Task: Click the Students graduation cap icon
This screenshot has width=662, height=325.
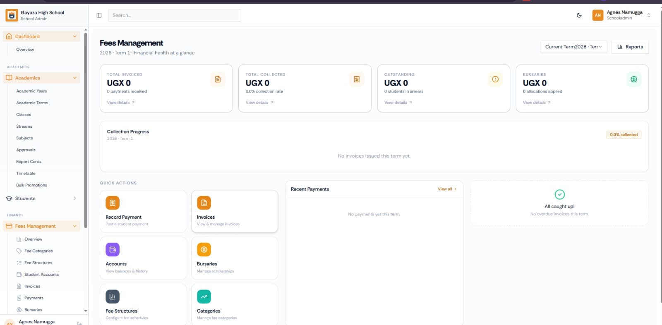Action: [x=9, y=198]
